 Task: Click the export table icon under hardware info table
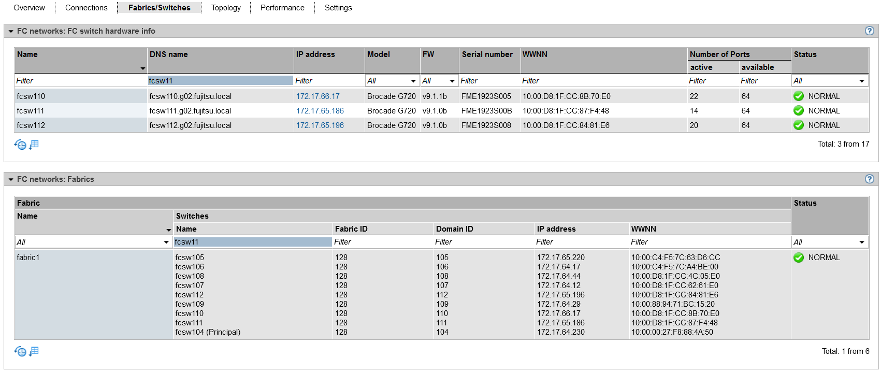tap(34, 145)
